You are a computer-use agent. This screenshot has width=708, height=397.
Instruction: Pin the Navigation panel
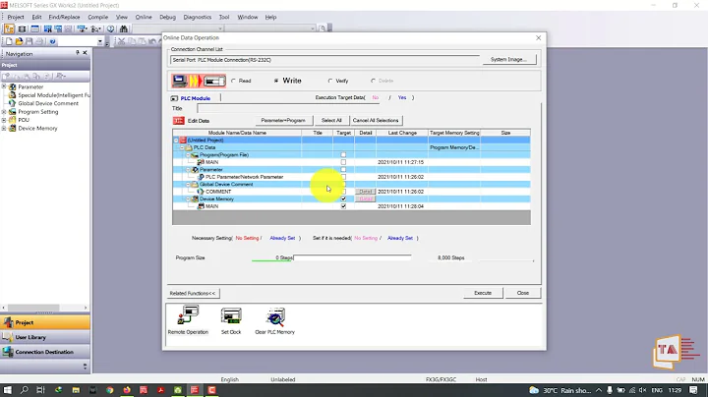78,53
